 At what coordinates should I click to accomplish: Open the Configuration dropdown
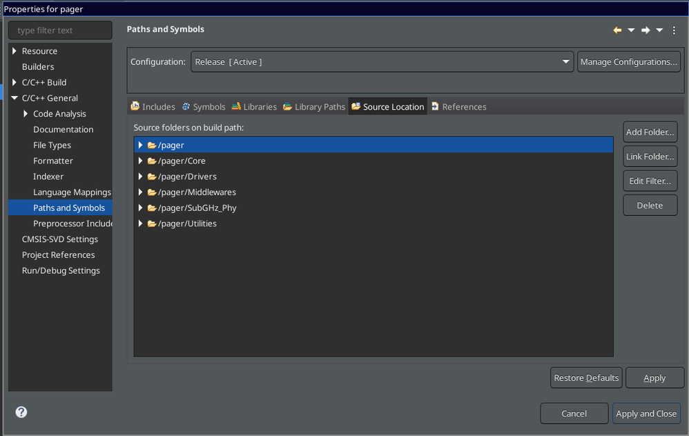pyautogui.click(x=382, y=62)
